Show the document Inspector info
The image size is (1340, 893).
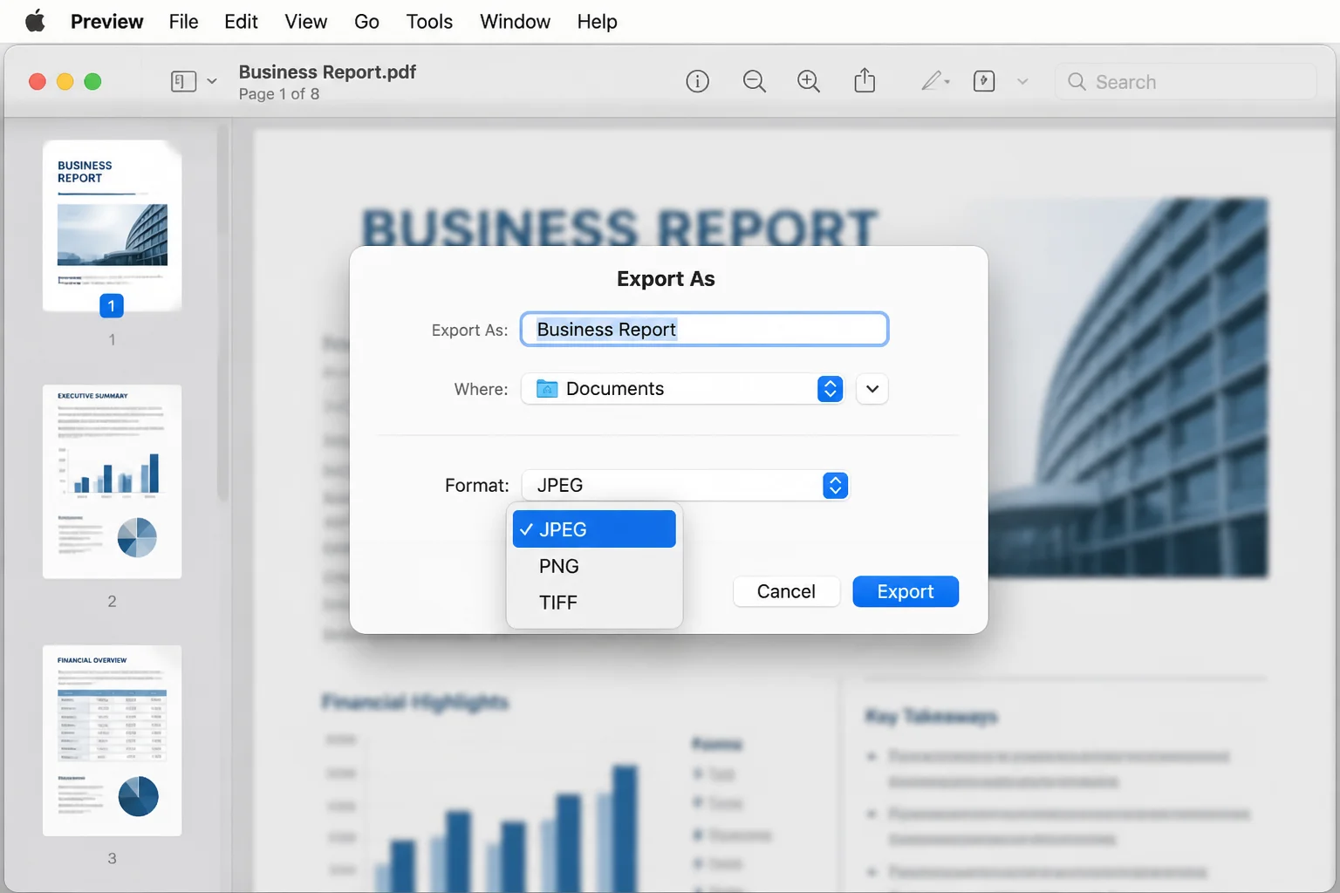click(x=697, y=82)
